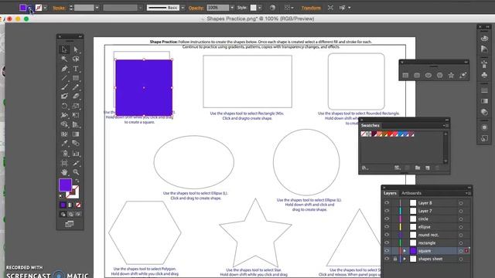Select the Column Graph tool

click(76, 154)
